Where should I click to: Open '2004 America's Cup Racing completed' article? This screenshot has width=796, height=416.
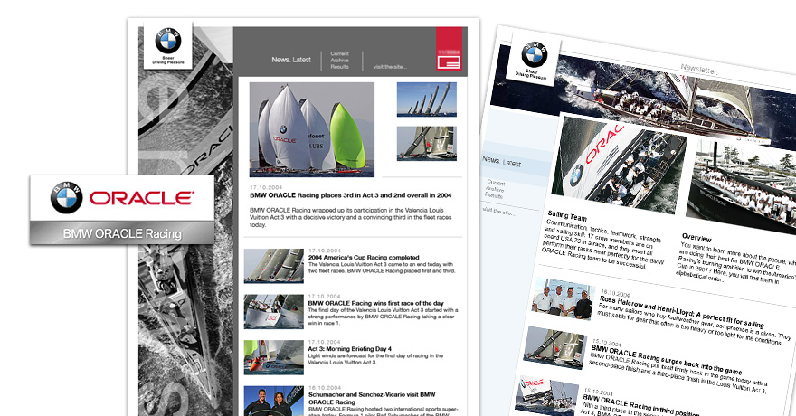364,257
